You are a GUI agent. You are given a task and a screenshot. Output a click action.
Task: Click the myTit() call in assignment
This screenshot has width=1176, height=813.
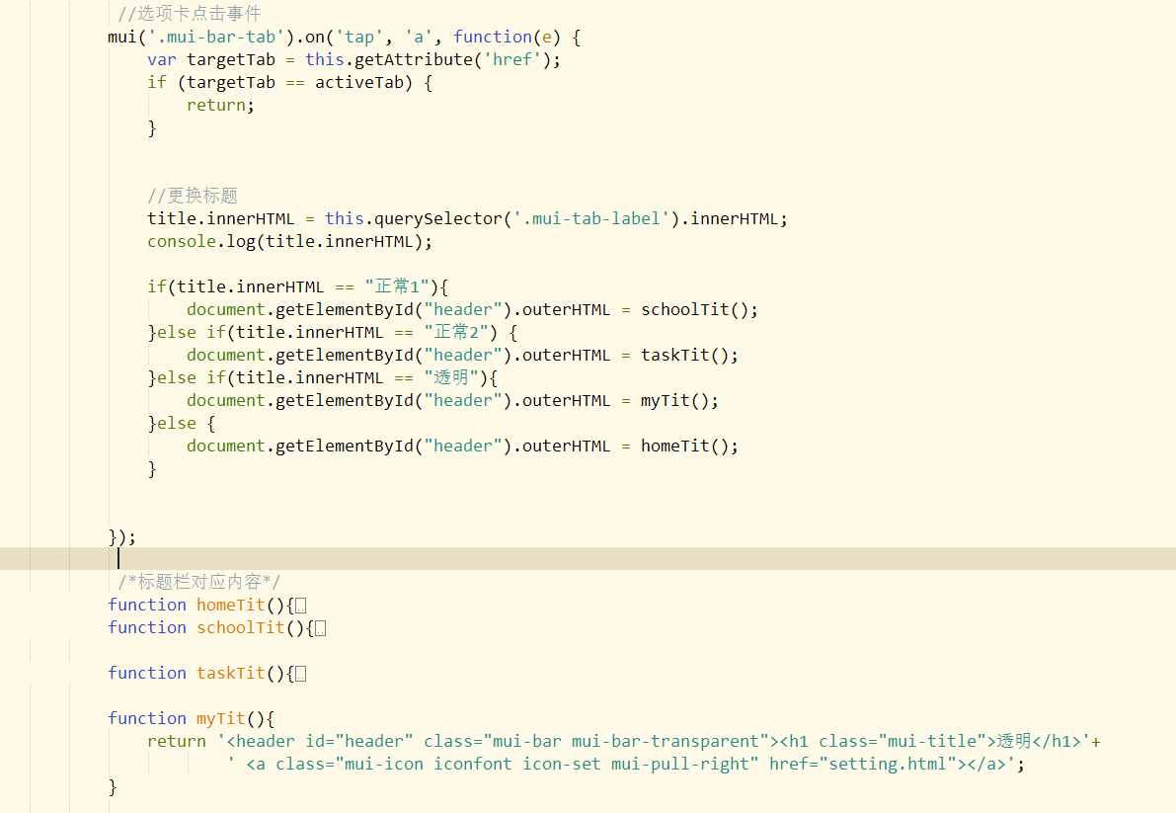(x=674, y=400)
